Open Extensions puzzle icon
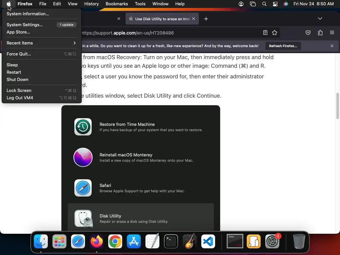 coord(320,33)
